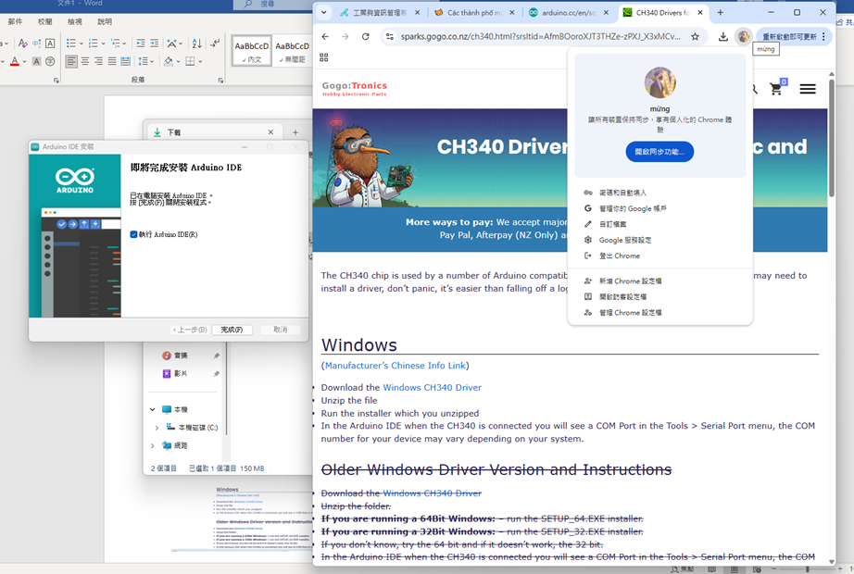Open the 檢視 tab in Word ribbon
The height and width of the screenshot is (574, 854).
[74, 21]
